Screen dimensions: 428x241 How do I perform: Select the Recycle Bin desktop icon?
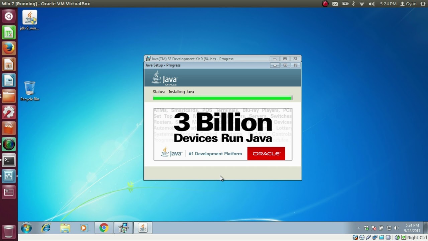[x=29, y=91]
